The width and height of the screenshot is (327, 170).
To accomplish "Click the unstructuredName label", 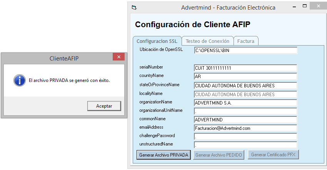I will coord(156,144).
